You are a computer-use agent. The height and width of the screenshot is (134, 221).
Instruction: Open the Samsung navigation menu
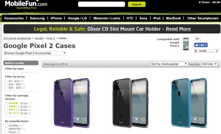(x=37, y=18)
